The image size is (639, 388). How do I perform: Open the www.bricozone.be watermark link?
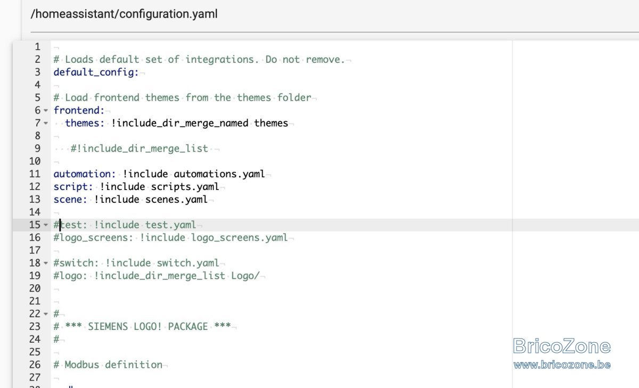[x=562, y=365]
